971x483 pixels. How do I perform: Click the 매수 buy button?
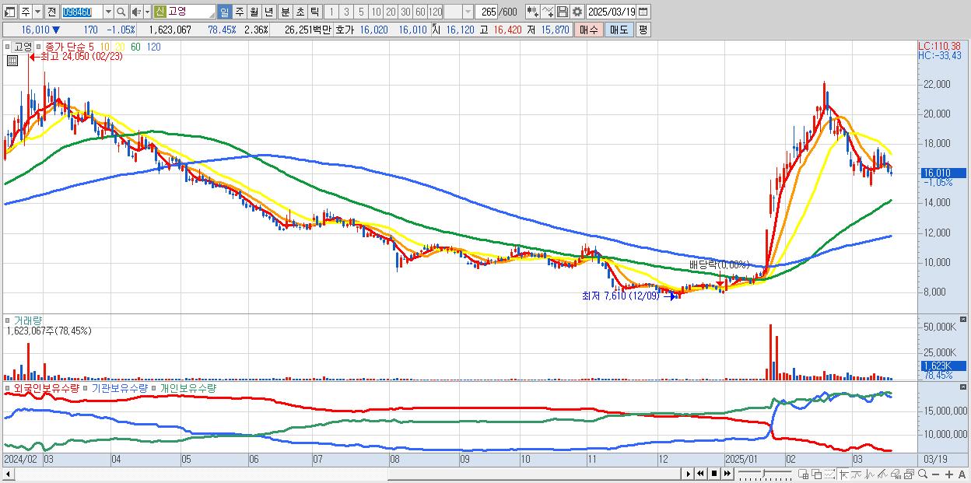[x=588, y=30]
